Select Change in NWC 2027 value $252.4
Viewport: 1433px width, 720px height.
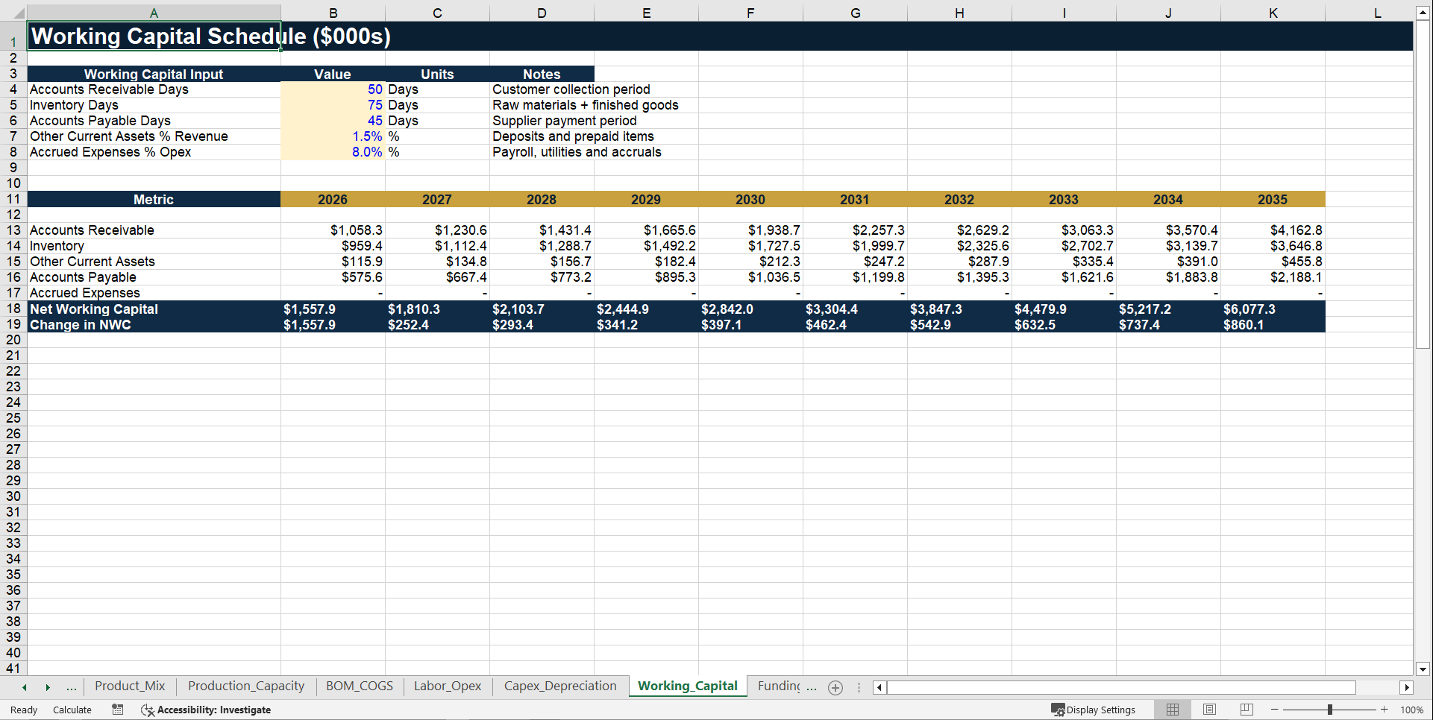pos(437,325)
